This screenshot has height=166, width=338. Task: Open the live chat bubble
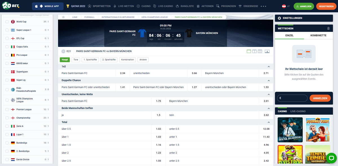pyautogui.click(x=331, y=158)
